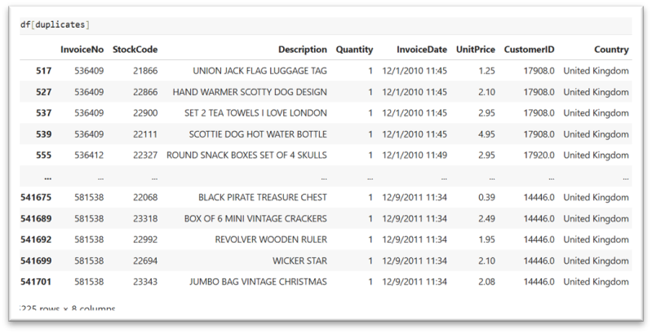
Task: Select the BLACK PIRATE TREASURE CHEST cell
Action: coord(262,197)
